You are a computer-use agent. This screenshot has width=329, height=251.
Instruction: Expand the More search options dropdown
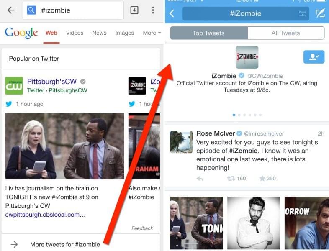pos(152,33)
